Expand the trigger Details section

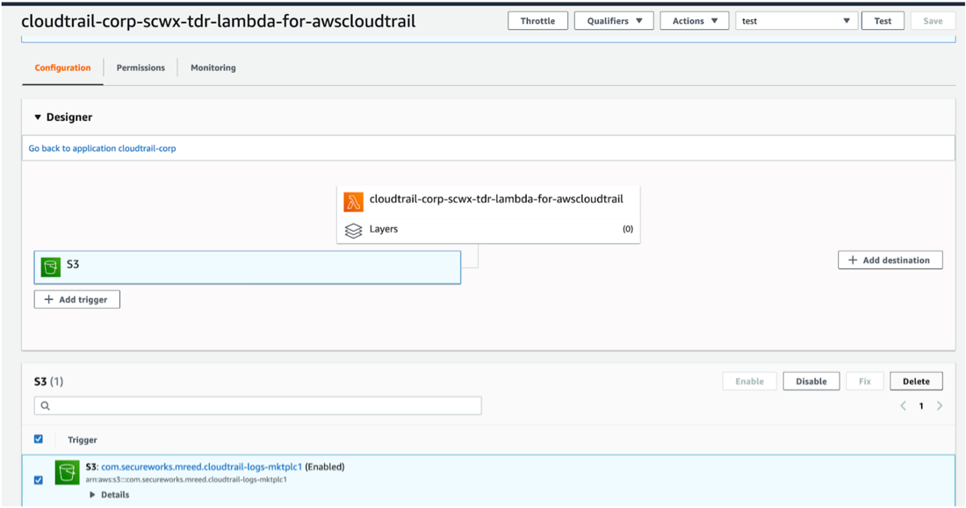pyautogui.click(x=109, y=495)
